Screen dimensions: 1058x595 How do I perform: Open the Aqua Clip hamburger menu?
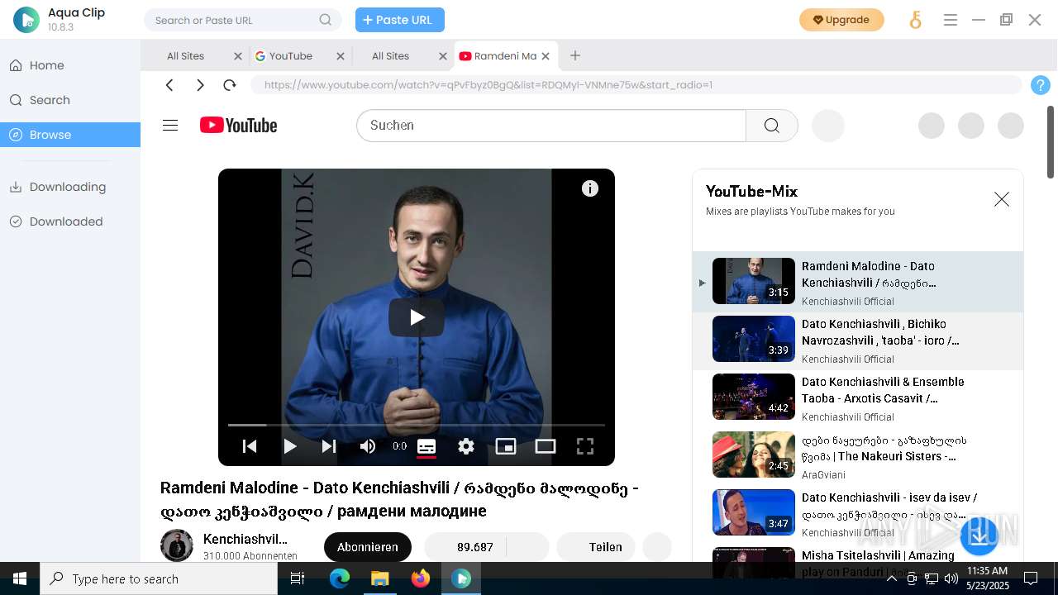(951, 20)
